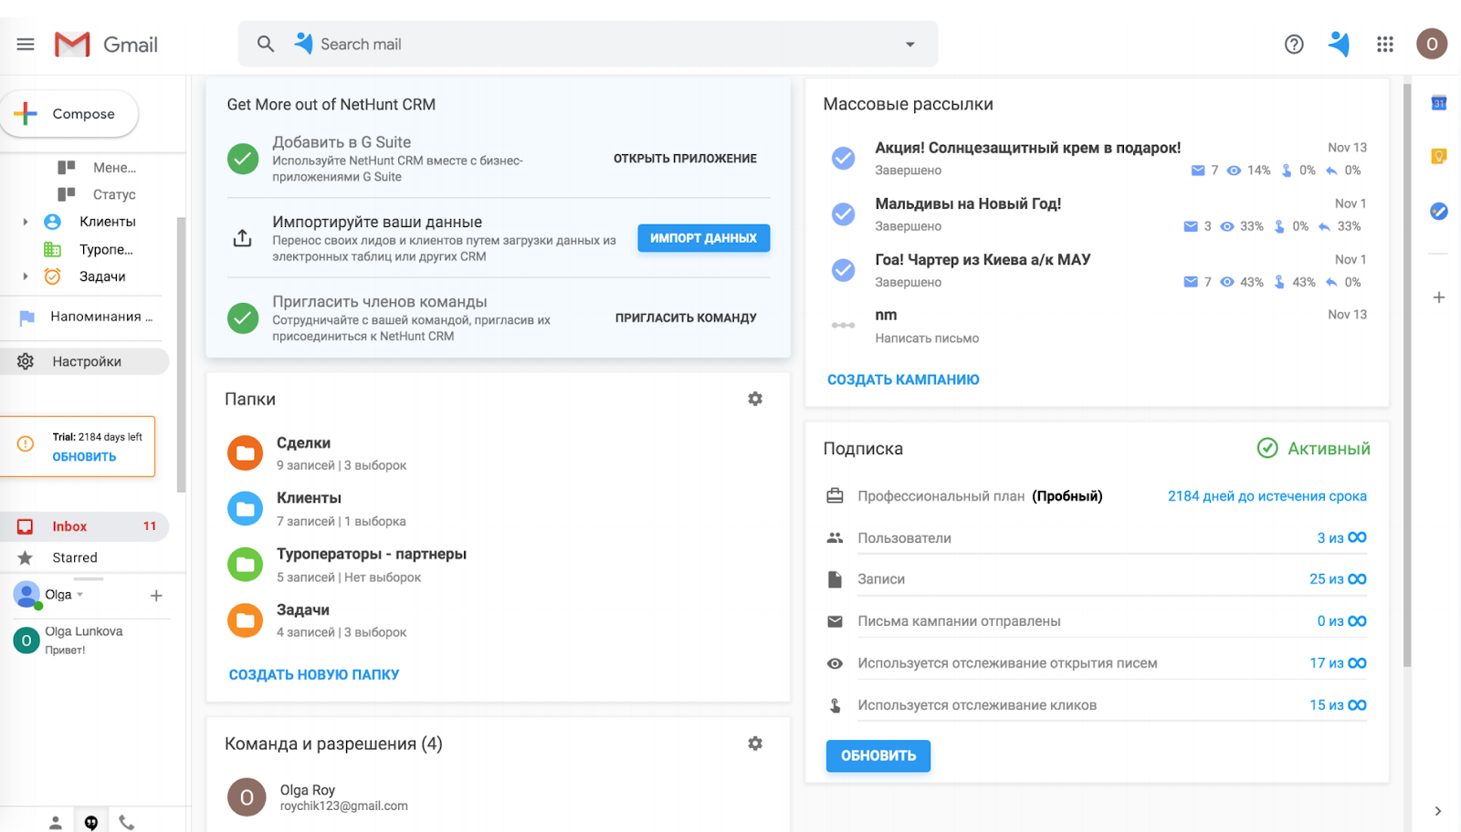Open search options dropdown arrow
Viewport: 1461px width, 832px height.
pyautogui.click(x=909, y=44)
